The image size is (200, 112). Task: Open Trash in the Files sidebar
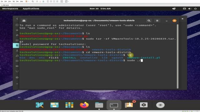click(x=17, y=71)
